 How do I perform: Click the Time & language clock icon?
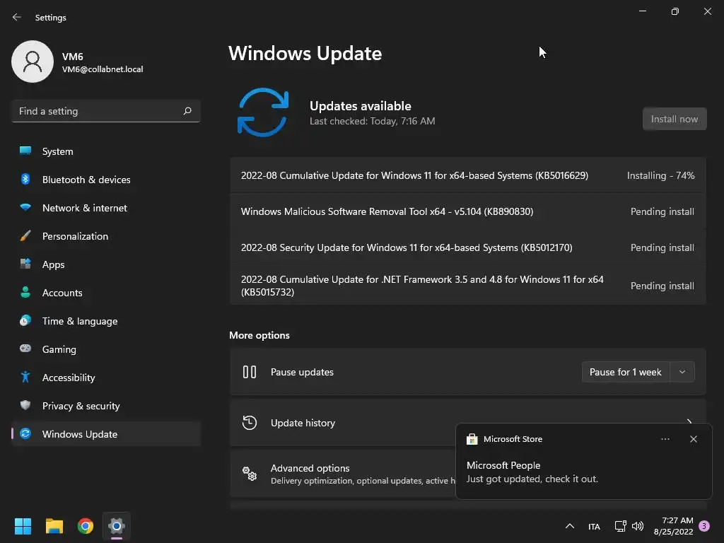25,320
